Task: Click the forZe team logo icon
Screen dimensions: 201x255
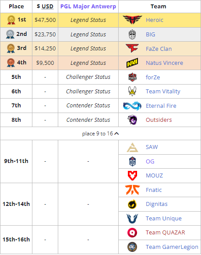Action: click(132, 77)
